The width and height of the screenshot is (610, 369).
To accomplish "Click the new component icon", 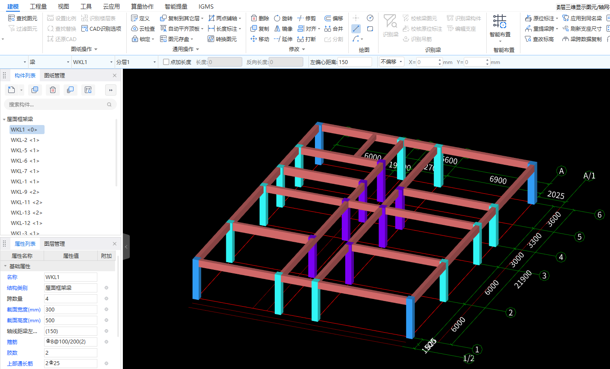I will pos(12,90).
